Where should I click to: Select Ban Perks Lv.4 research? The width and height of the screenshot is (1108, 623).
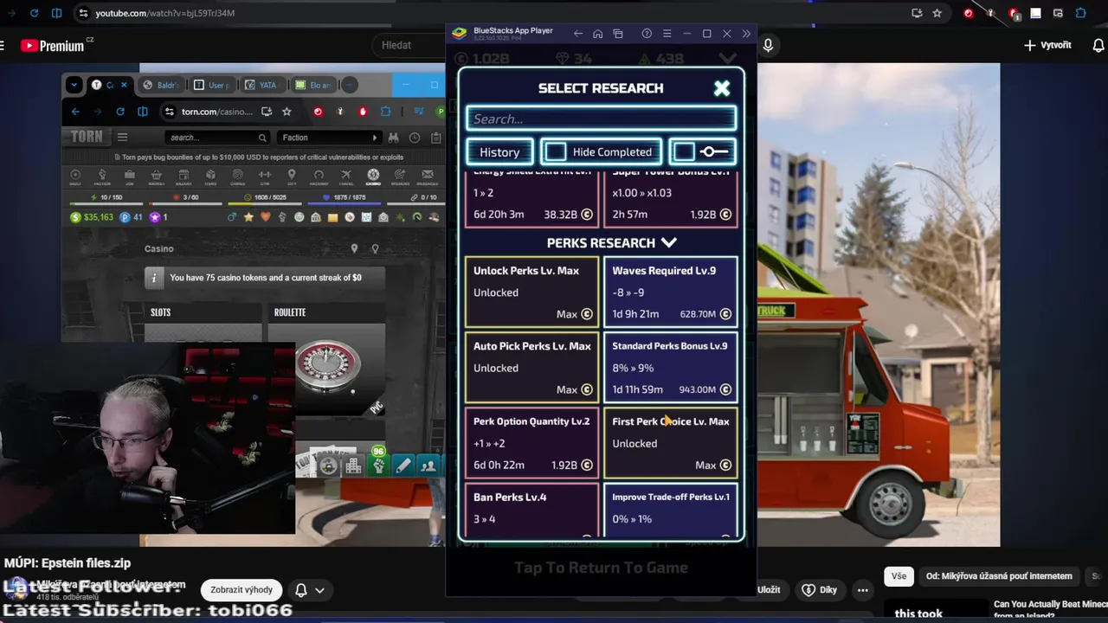(x=531, y=511)
